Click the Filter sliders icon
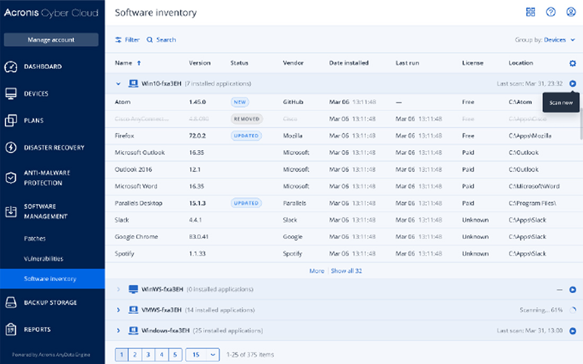 click(x=118, y=40)
